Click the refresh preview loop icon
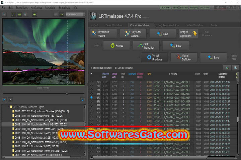This screenshot has width=241, height=160. 83,100
